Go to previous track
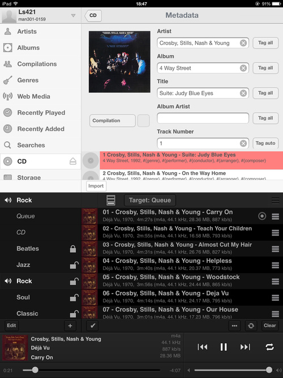 coord(202,347)
